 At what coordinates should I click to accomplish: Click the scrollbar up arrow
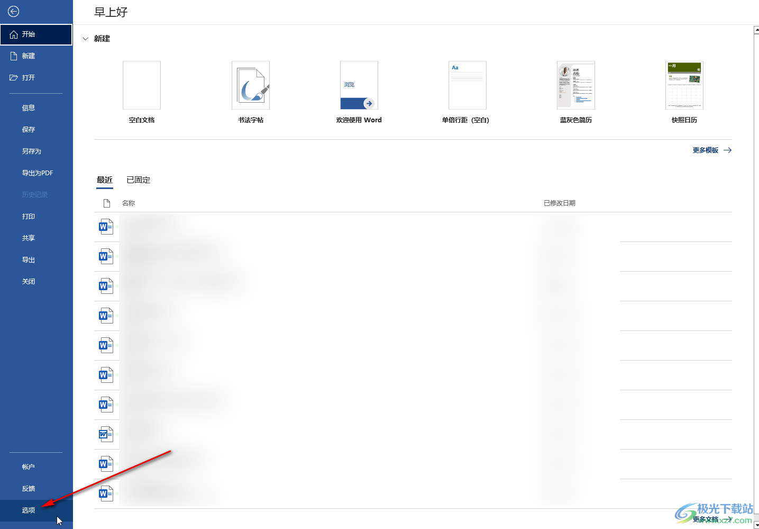756,31
